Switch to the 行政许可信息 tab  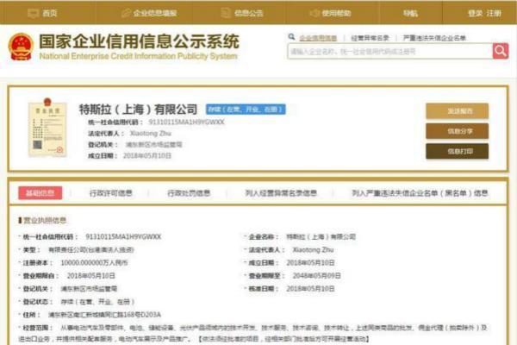(x=111, y=193)
